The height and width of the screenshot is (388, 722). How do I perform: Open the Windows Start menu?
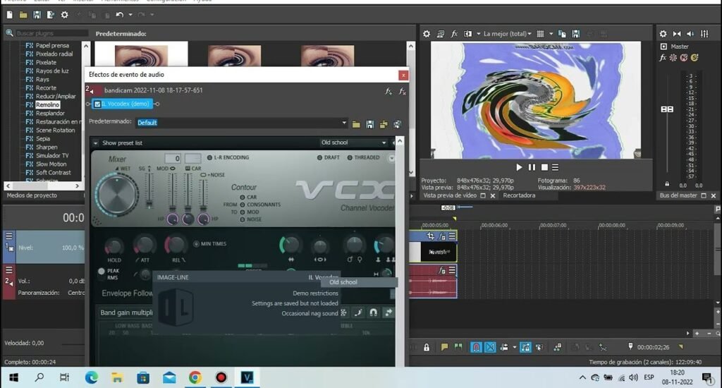pyautogui.click(x=13, y=377)
